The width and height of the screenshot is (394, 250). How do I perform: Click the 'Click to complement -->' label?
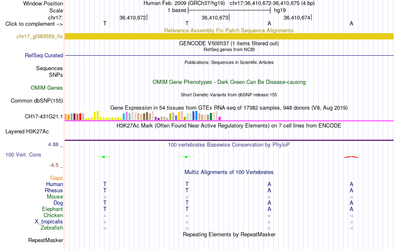coord(34,24)
